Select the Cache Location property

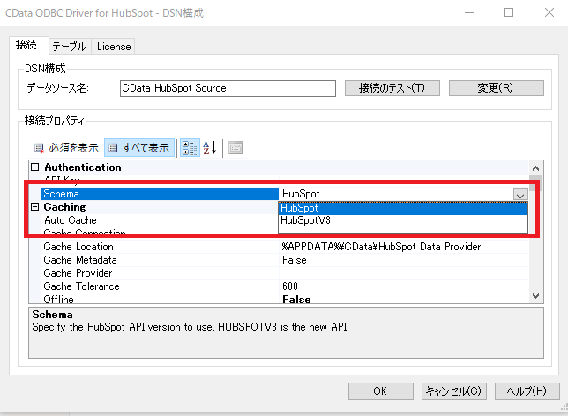pos(160,247)
